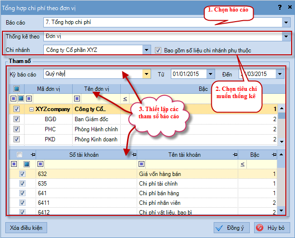Uncheck account 632 checkbox
This screenshot has width=295, height=238.
[x=22, y=174]
